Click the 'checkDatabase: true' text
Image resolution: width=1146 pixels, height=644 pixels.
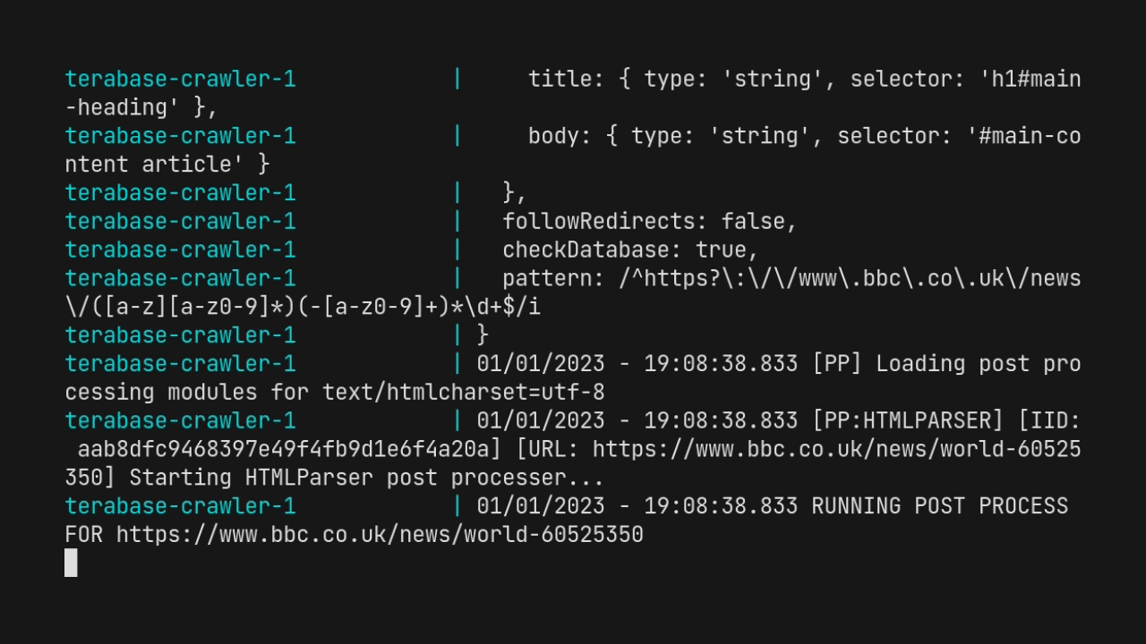click(629, 250)
